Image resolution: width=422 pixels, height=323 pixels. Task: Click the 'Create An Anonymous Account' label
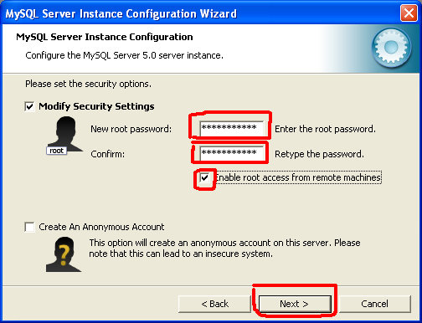[101, 227]
